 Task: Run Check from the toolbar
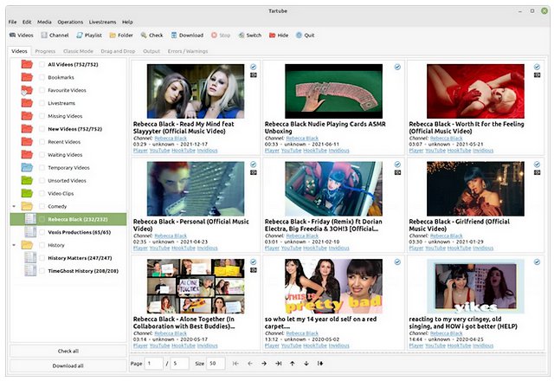[152, 36]
